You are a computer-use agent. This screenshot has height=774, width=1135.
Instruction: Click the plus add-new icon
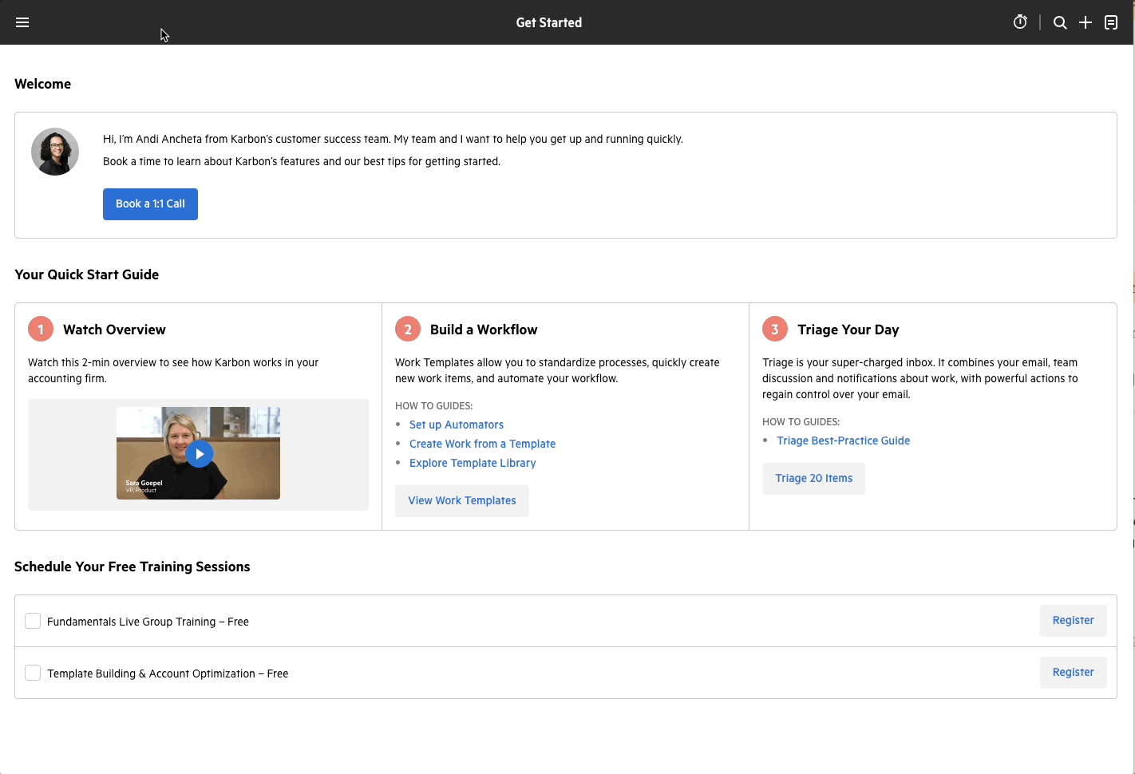[x=1086, y=22]
